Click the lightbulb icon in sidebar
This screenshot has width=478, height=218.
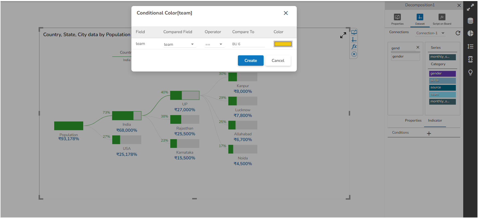coord(470,72)
